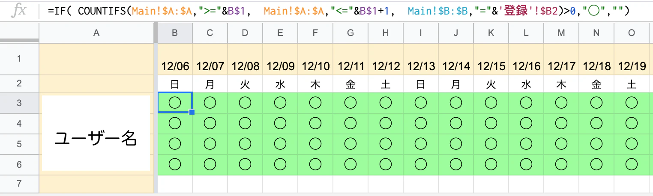
Task: Click empty cell A7
Action: [x=96, y=184]
